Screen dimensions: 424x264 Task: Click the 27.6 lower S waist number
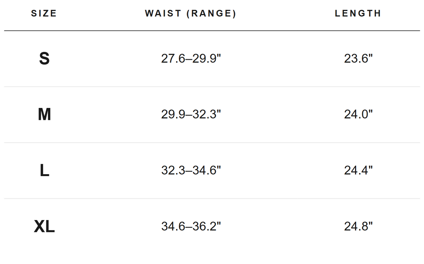(173, 59)
